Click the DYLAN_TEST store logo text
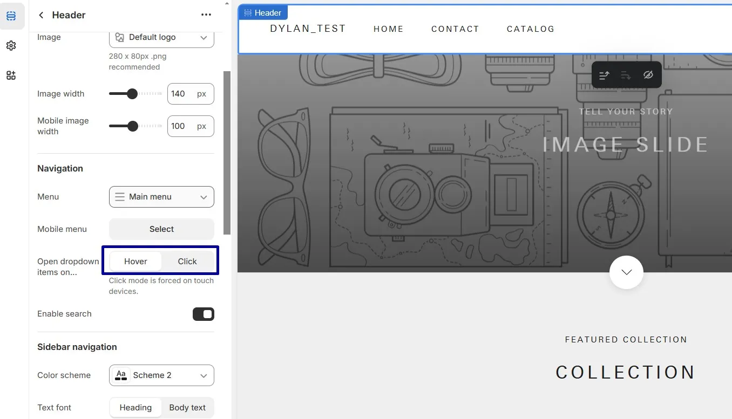 point(308,29)
